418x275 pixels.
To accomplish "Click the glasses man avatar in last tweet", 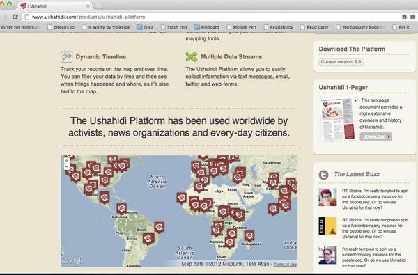I will [x=327, y=256].
